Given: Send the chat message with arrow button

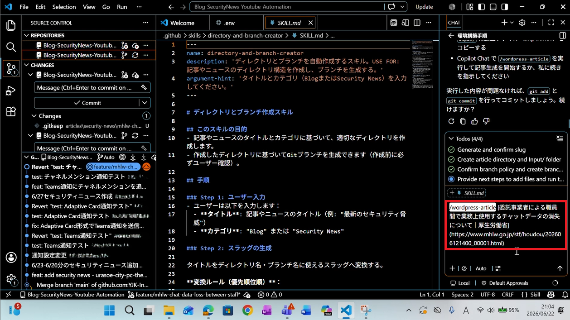Looking at the screenshot, I should [560, 268].
